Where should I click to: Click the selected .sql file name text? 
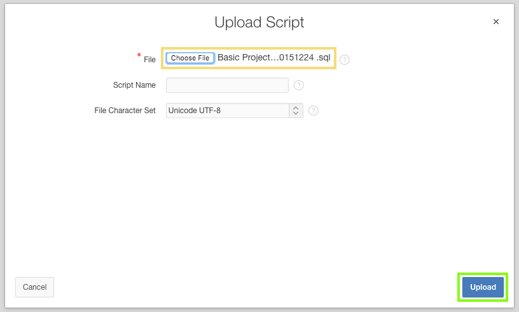pos(274,58)
